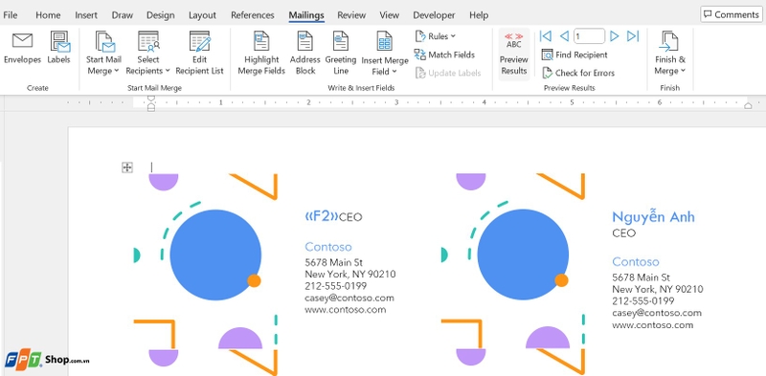Open the File tab
766x376 pixels.
[x=10, y=15]
